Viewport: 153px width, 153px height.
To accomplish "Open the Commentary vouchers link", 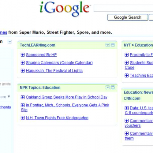I will coord(141,121).
